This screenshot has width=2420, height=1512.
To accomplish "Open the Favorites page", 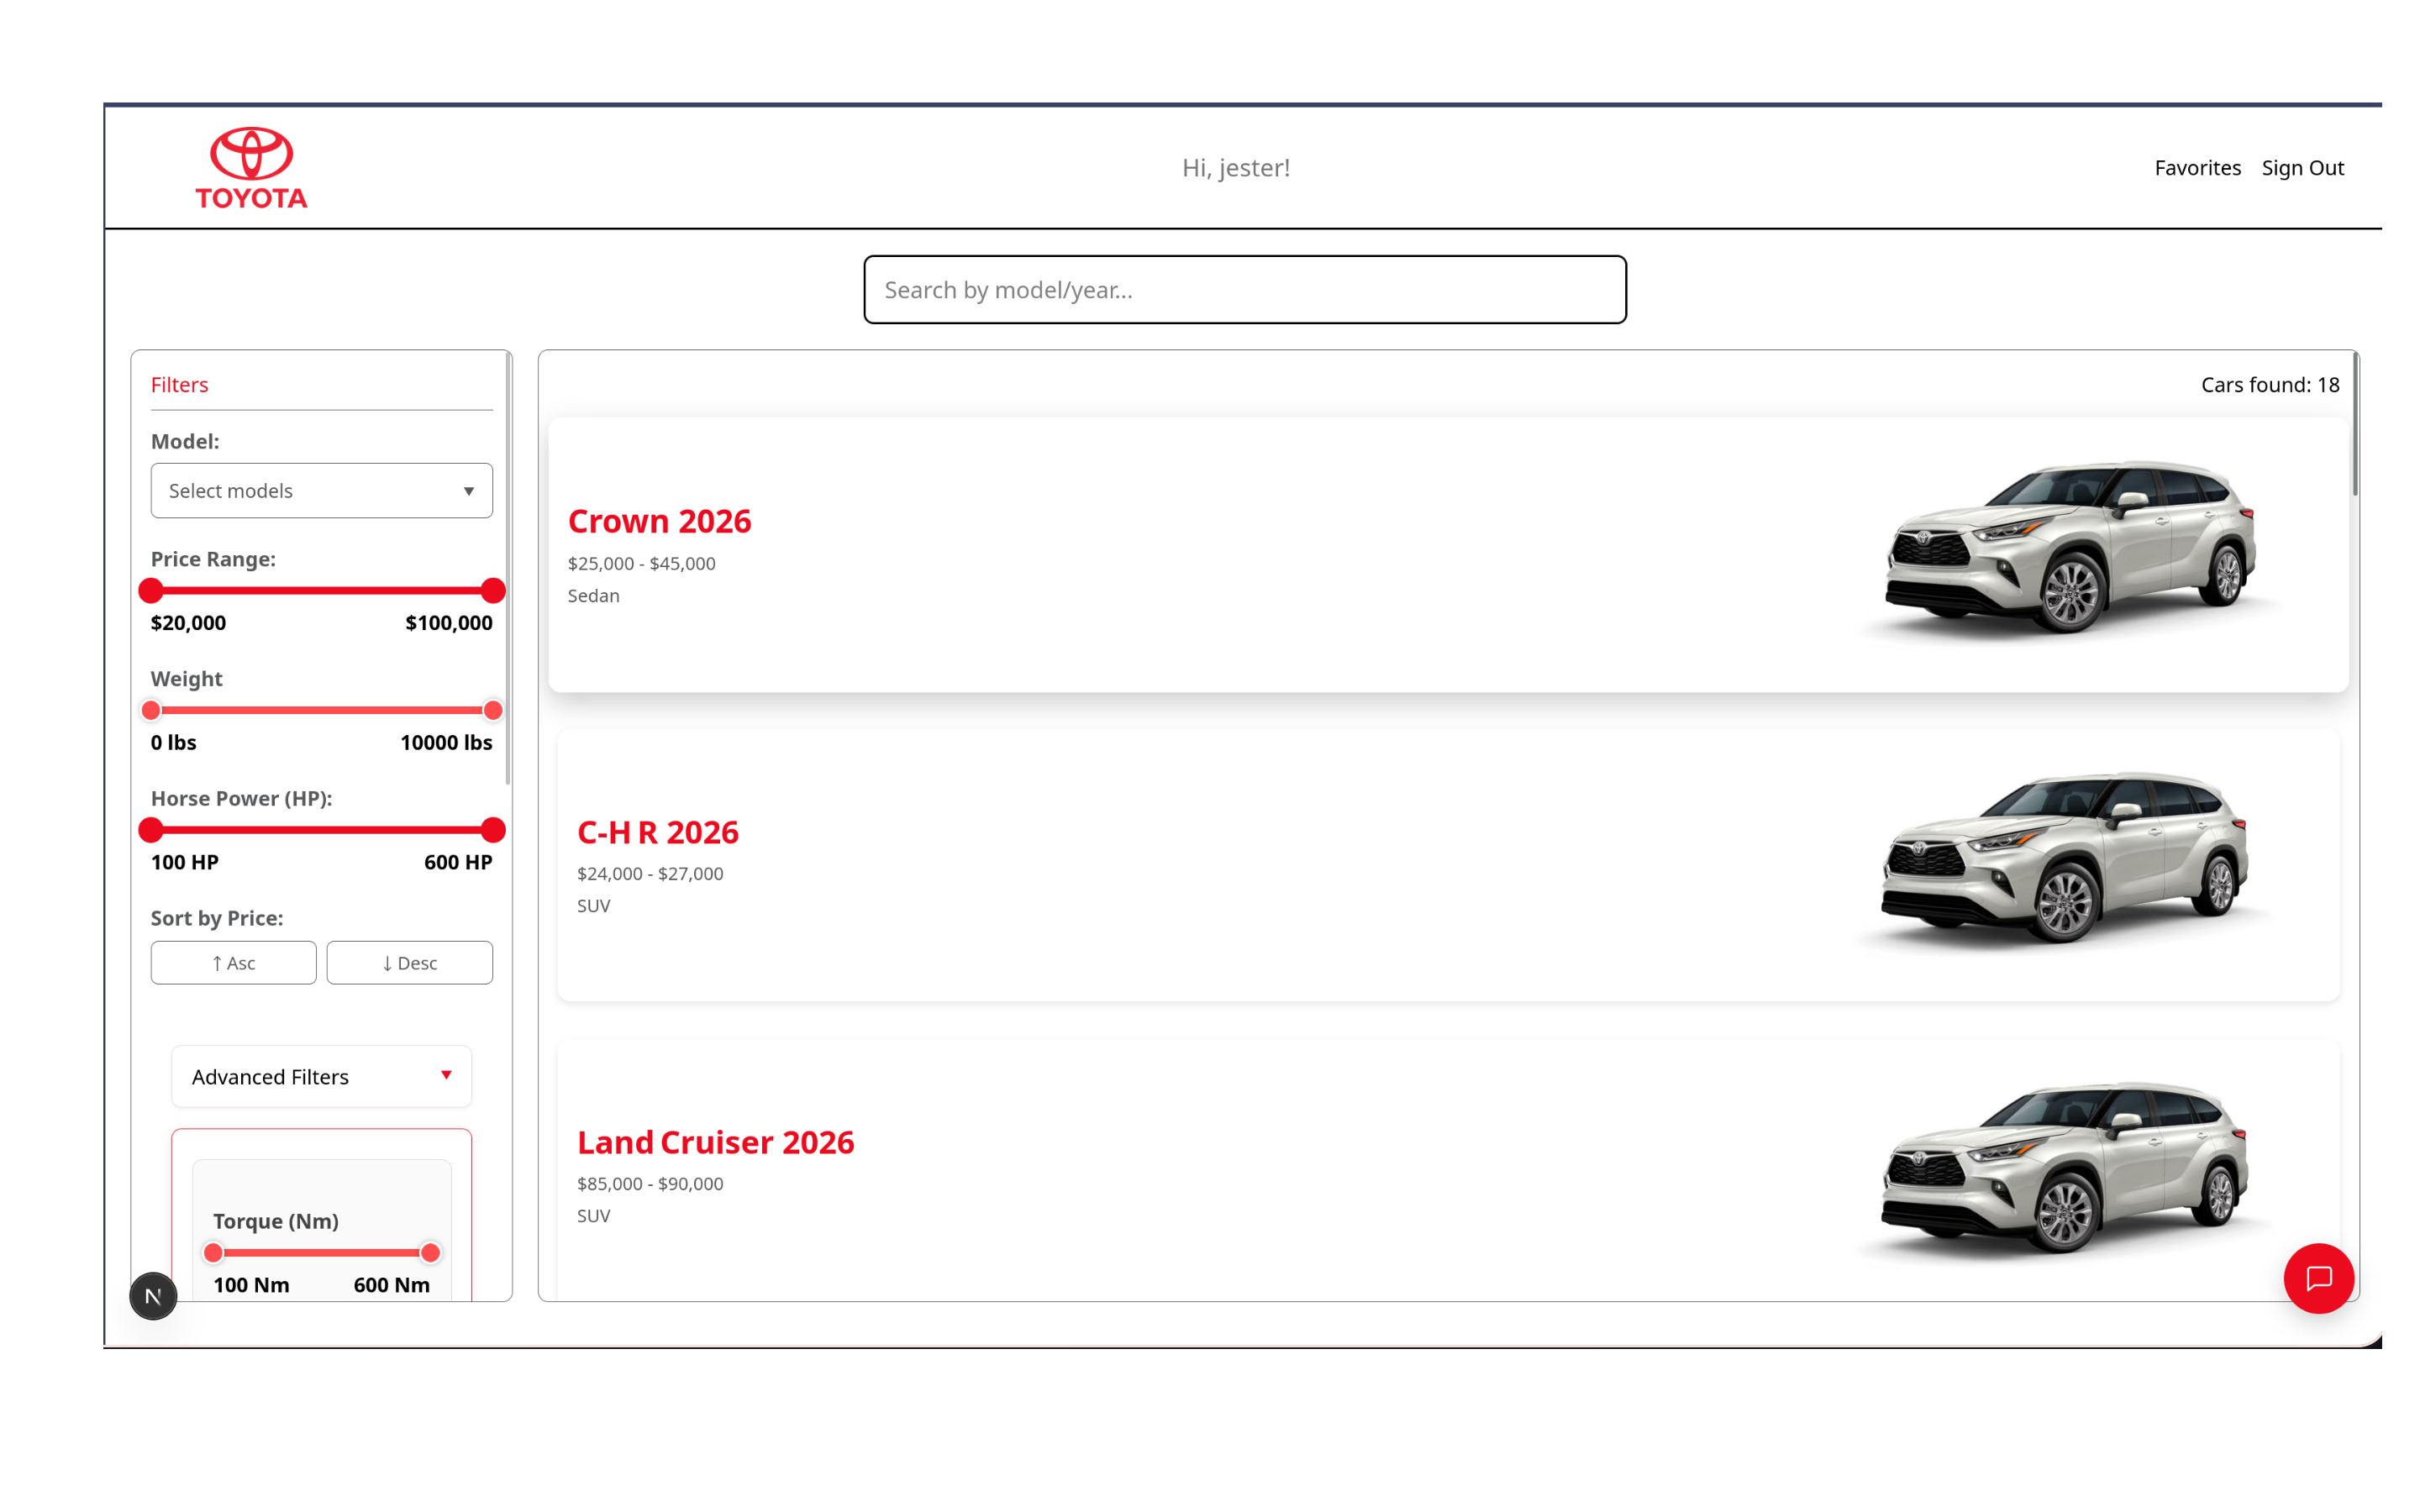I will point(2197,168).
